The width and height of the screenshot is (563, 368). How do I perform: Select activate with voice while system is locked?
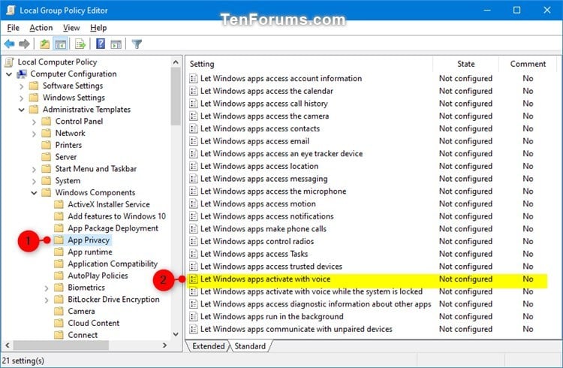(312, 291)
